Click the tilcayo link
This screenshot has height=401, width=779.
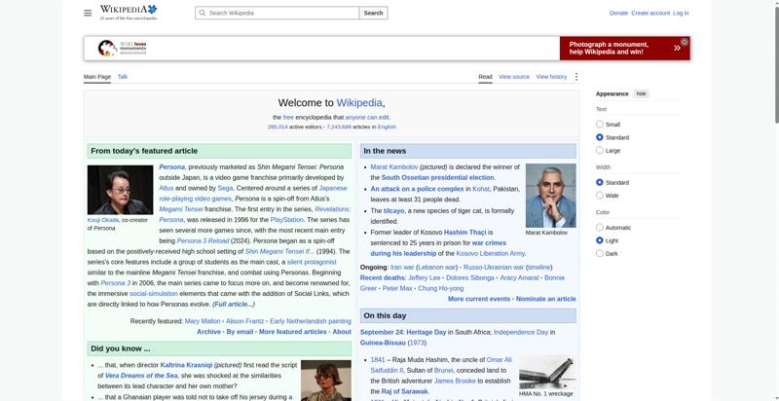[x=394, y=210]
